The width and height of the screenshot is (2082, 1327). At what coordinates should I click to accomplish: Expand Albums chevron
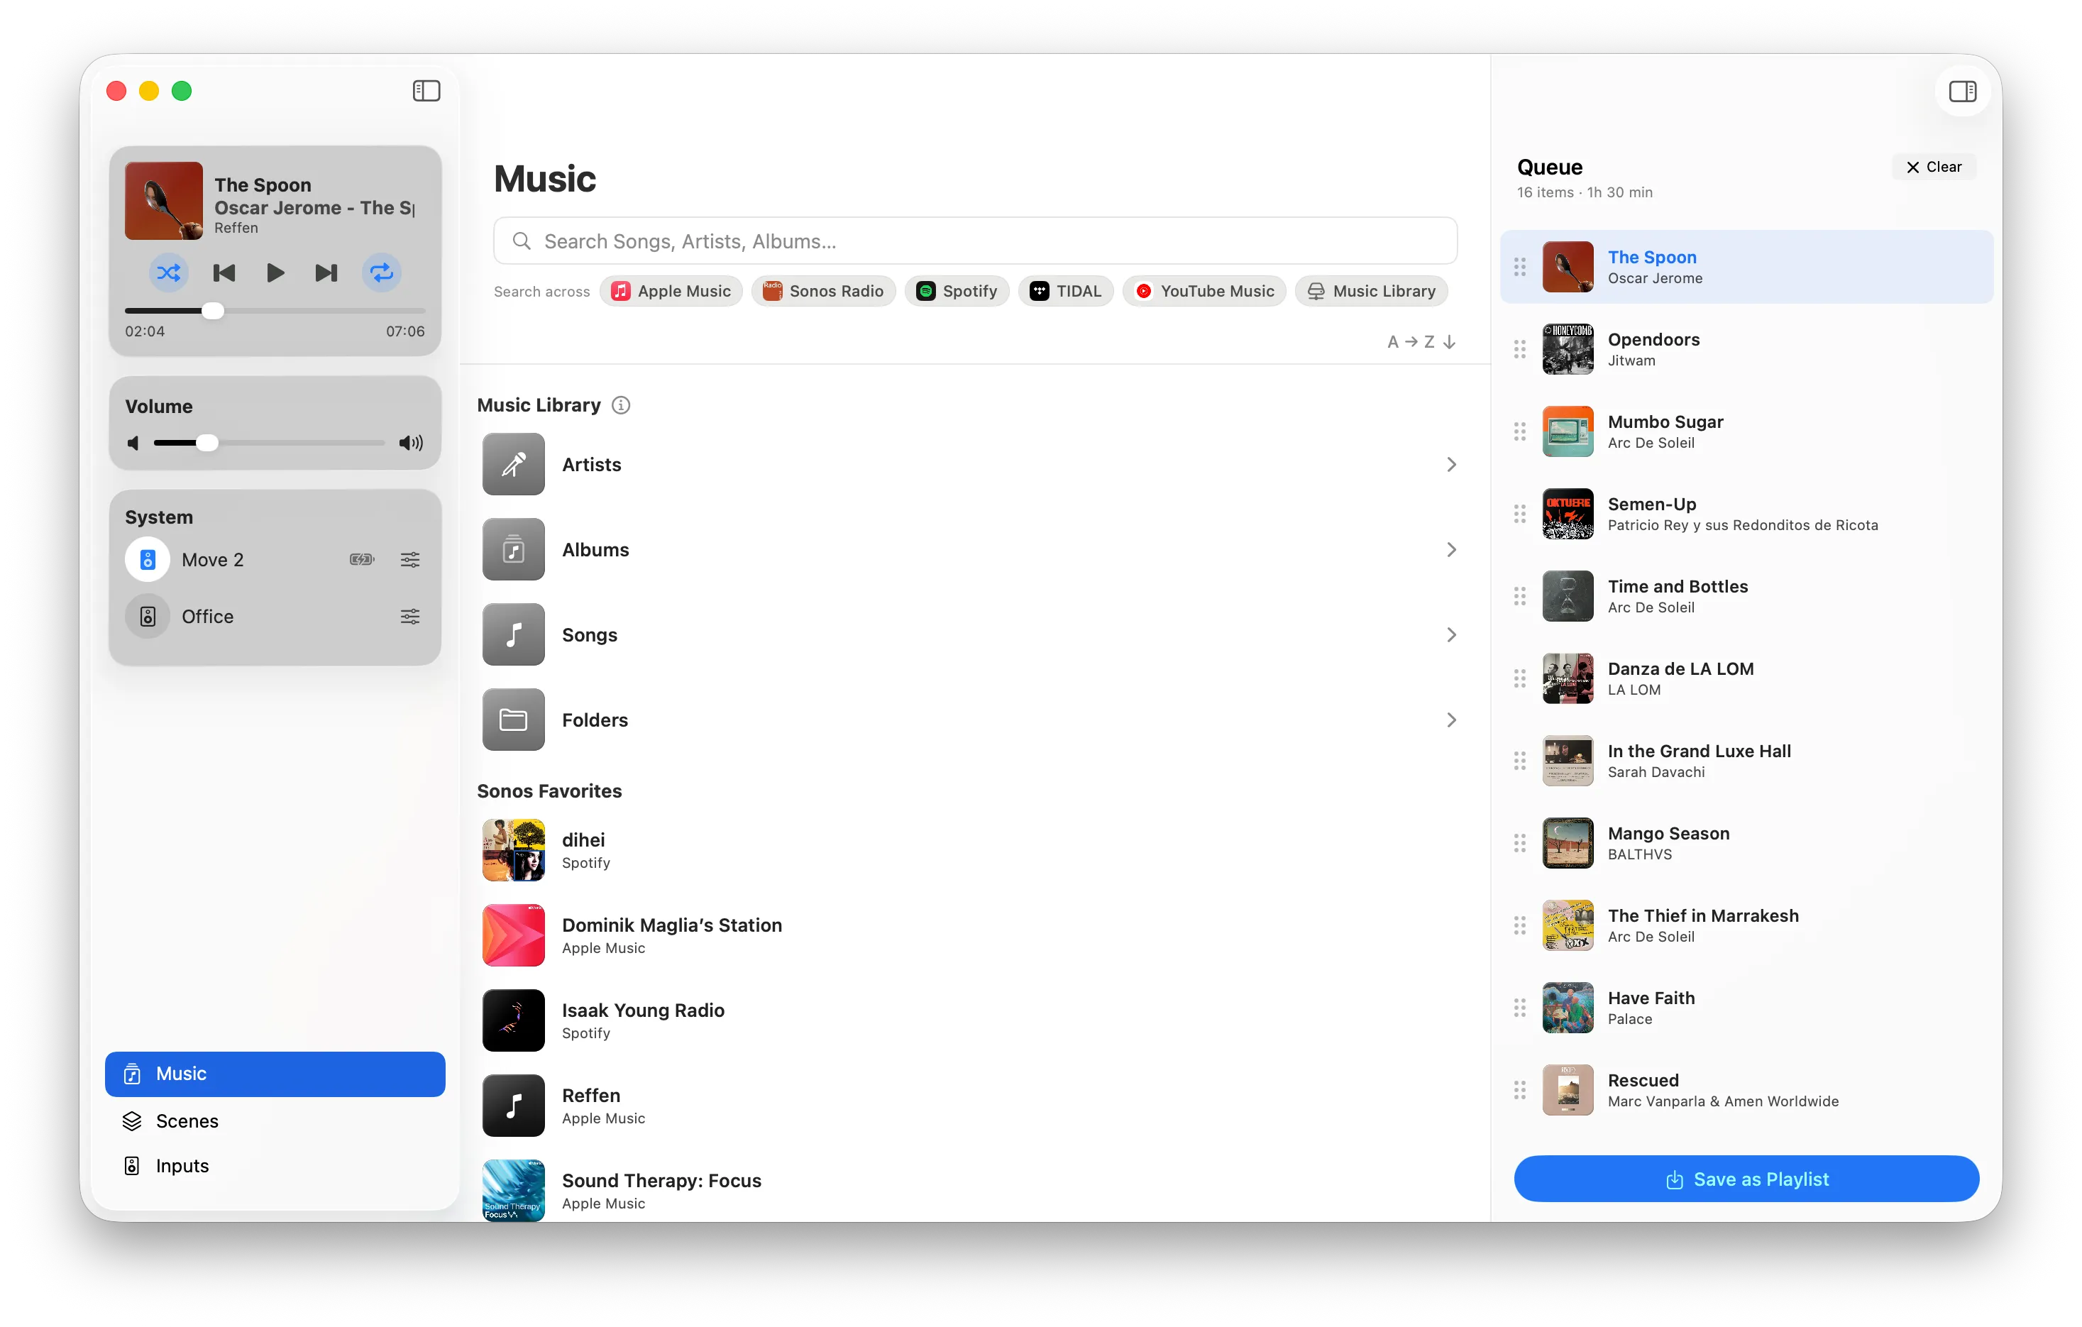point(1452,550)
